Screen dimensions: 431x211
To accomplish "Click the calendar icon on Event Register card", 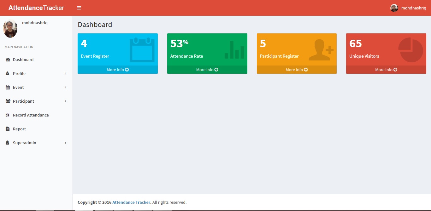I will [142, 50].
